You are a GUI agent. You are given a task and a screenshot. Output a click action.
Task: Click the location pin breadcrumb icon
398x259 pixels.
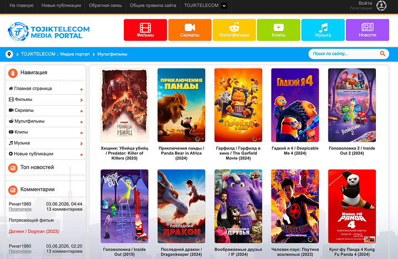[9, 54]
